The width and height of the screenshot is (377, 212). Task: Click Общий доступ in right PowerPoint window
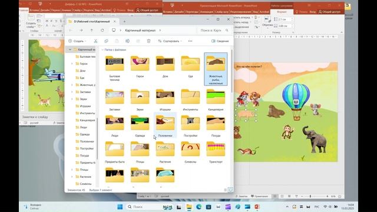coord(329,12)
